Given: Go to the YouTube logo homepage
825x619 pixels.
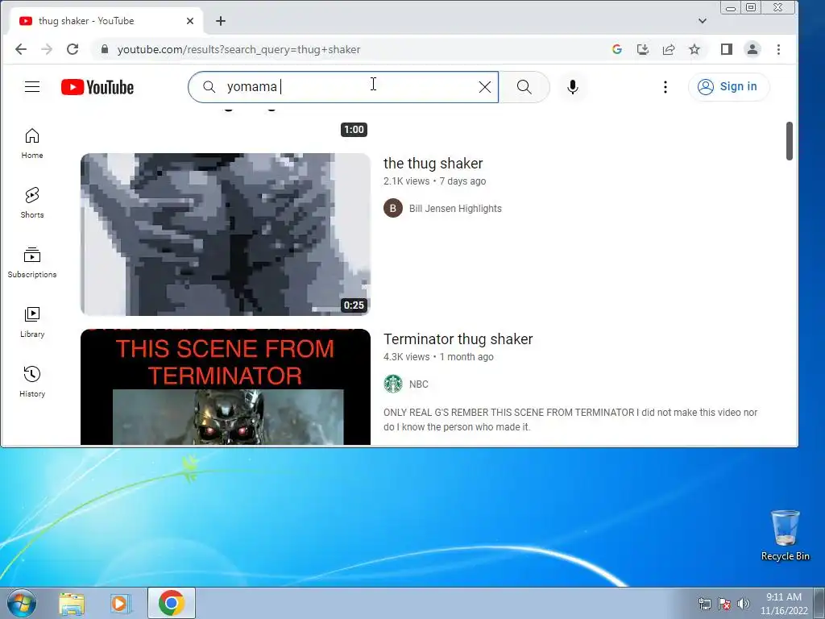Looking at the screenshot, I should pyautogui.click(x=97, y=87).
